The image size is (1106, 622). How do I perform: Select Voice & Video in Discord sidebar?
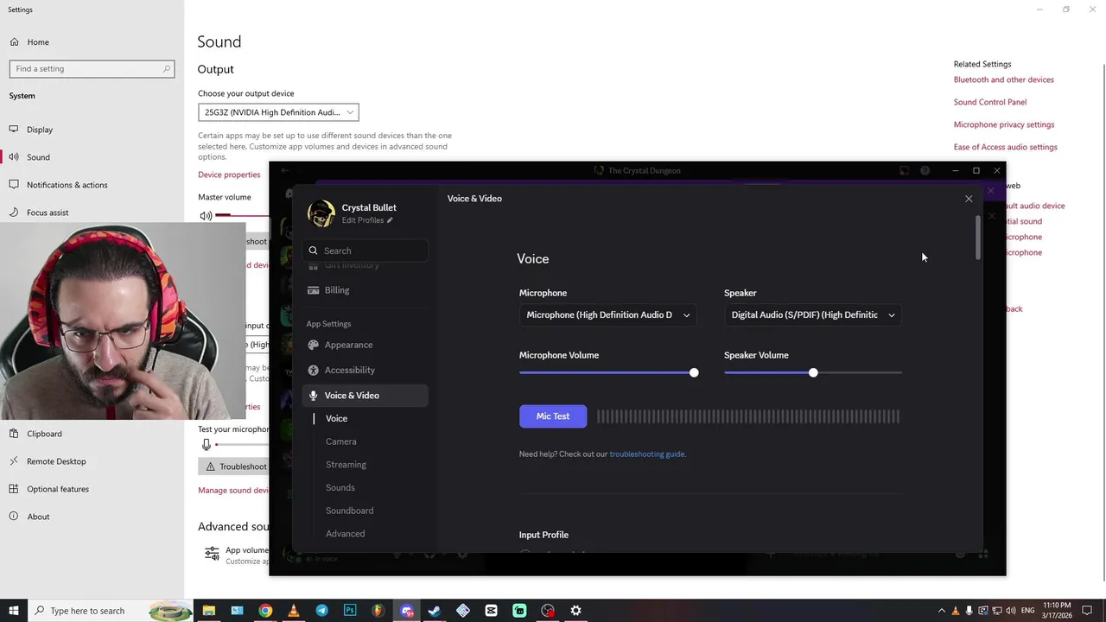(365, 395)
